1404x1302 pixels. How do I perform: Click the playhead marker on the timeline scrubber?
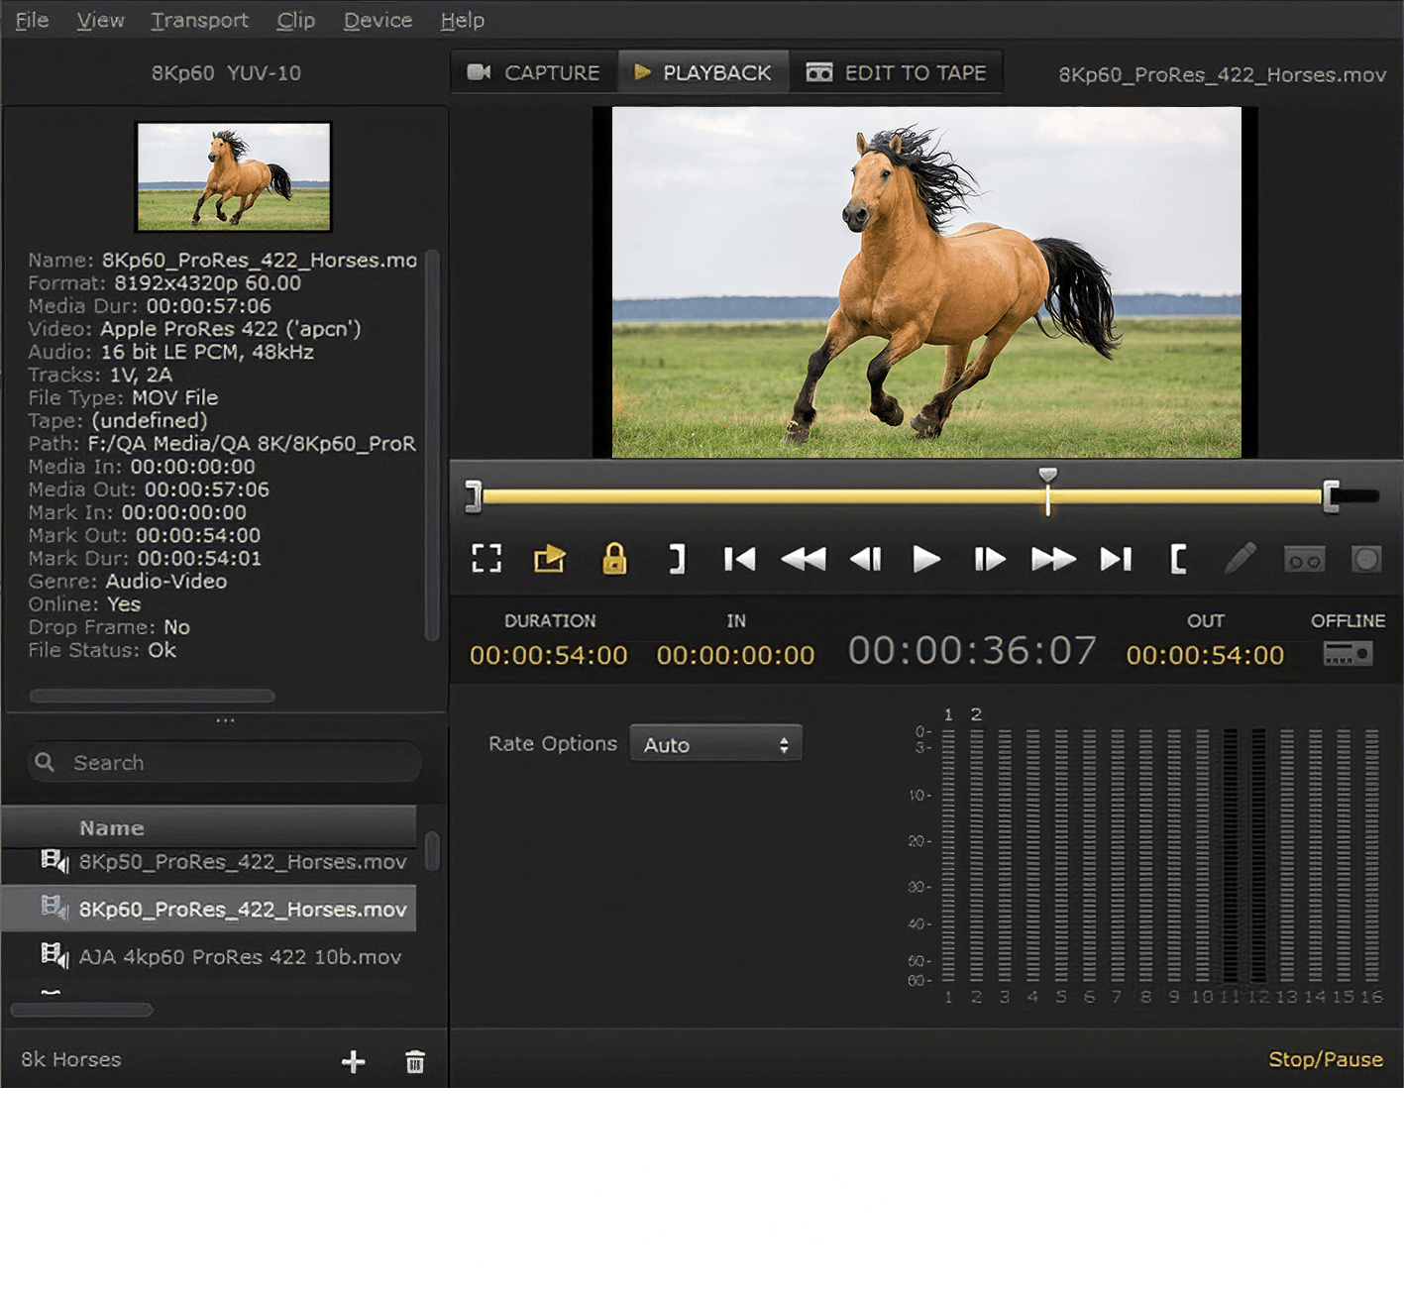[1047, 478]
